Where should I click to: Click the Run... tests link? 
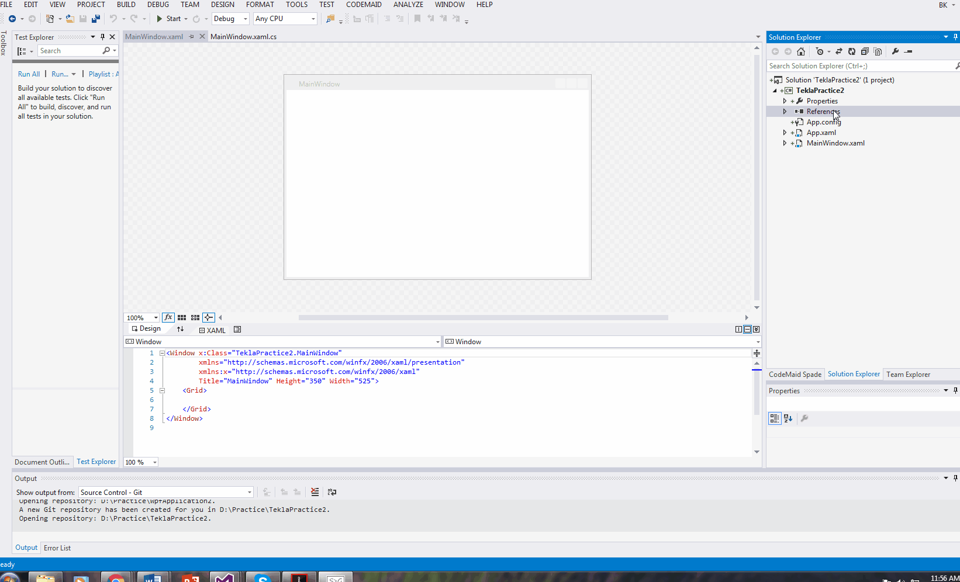pos(60,74)
